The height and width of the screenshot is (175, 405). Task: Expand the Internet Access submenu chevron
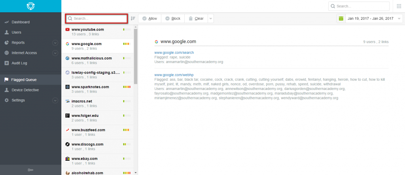(x=55, y=53)
